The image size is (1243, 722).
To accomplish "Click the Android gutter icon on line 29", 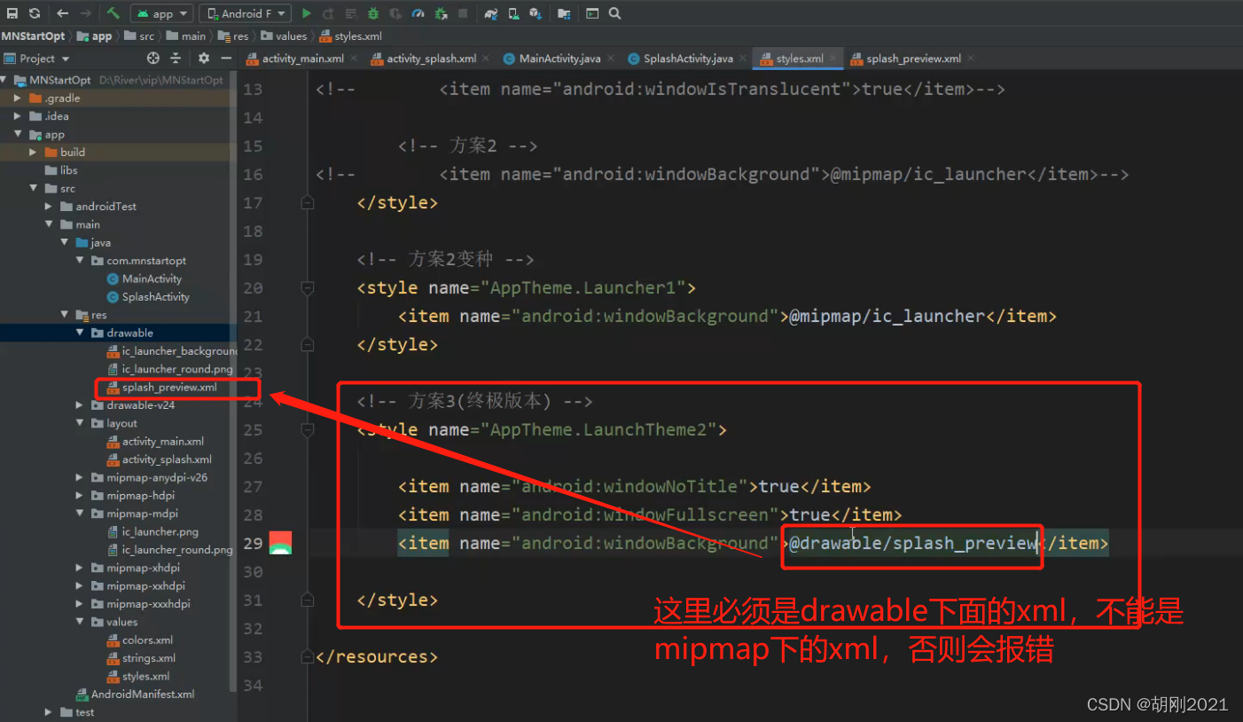I will 280,543.
